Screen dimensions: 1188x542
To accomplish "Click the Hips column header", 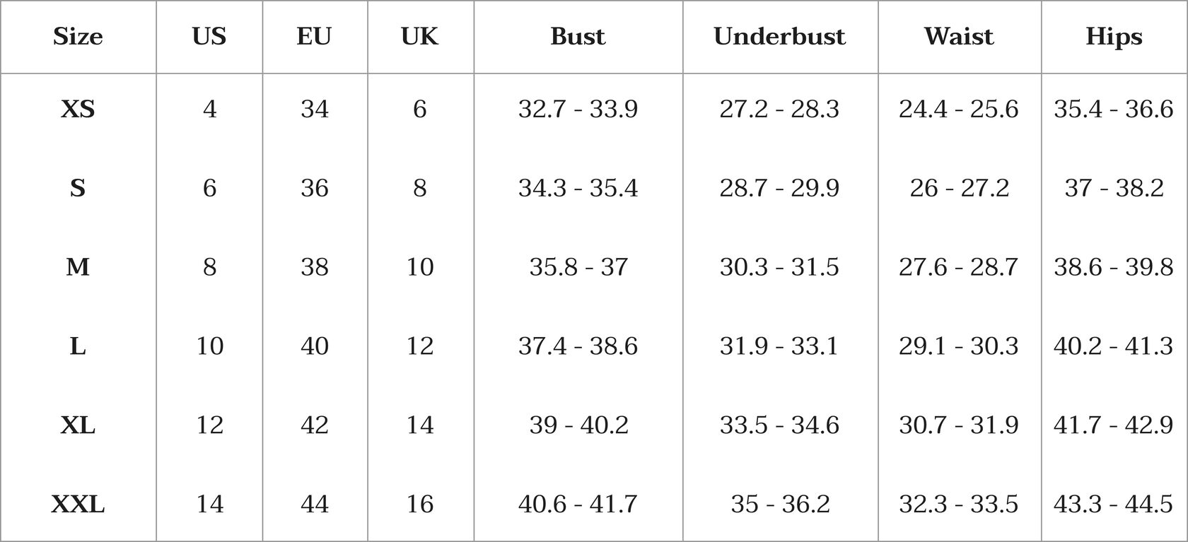I will pos(1114,37).
